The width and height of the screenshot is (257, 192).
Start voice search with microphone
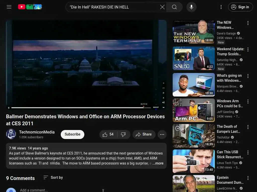click(191, 7)
